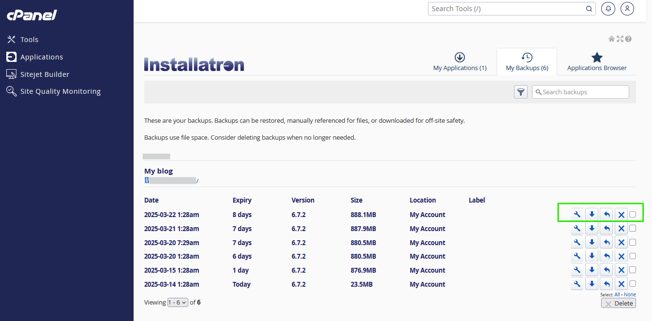Restore the 2025-03-20 1:28am backup
Viewport: 652px width, 321px height.
point(607,256)
